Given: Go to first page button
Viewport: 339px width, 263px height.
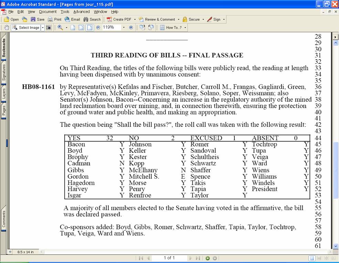Looking at the screenshot, I should coord(141,258).
